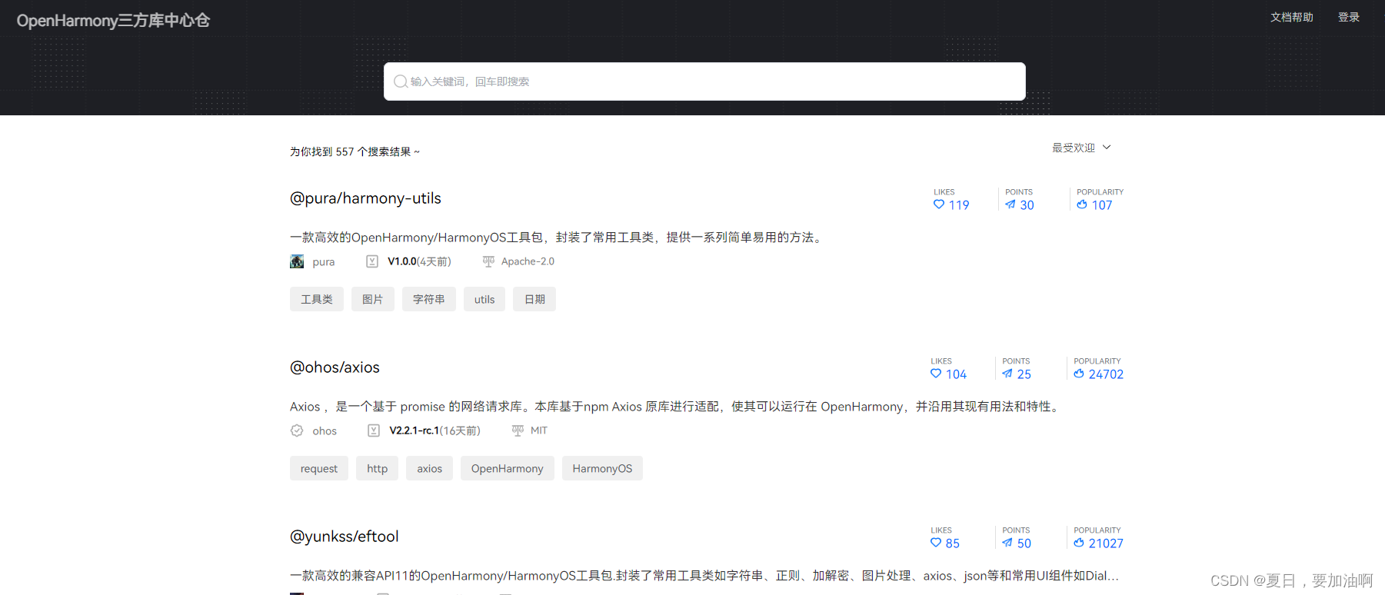This screenshot has width=1385, height=595.
Task: Click the axios tag
Action: tap(429, 468)
